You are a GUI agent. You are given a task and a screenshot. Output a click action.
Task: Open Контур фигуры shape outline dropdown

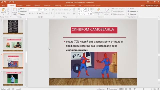pos(117,11)
